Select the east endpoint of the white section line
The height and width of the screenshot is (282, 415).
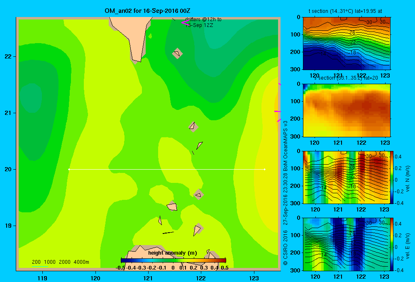pos(265,169)
